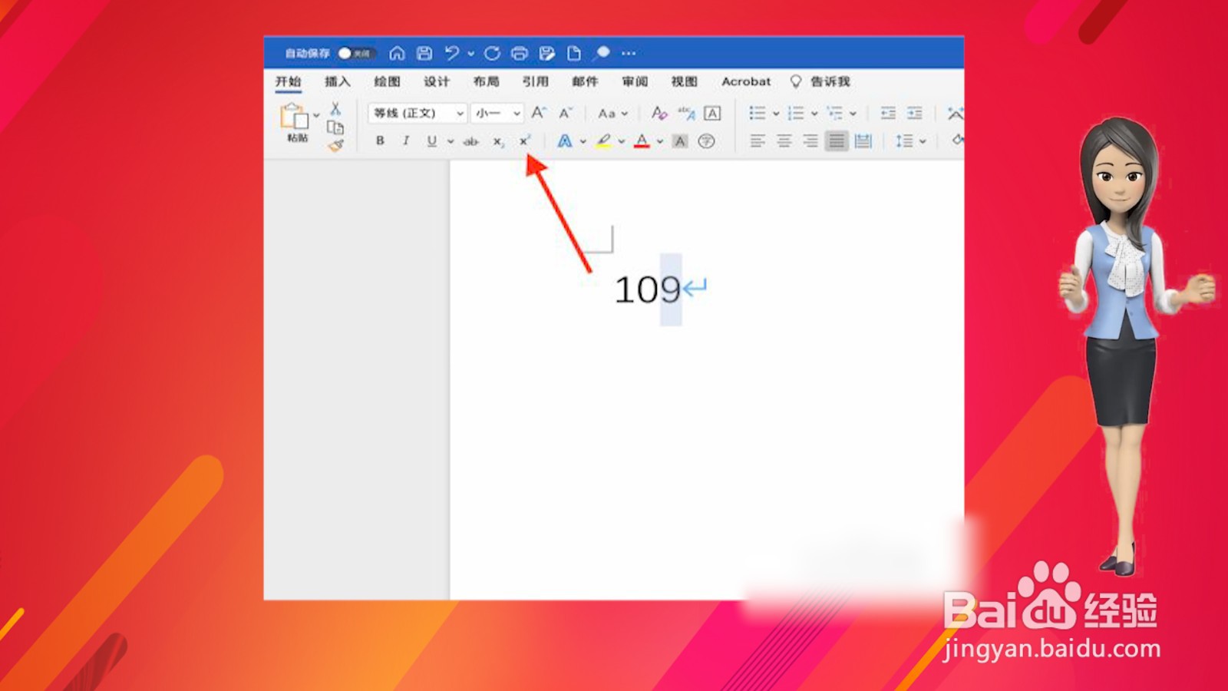Image resolution: width=1228 pixels, height=691 pixels.
Task: Insert a numbered list
Action: pos(796,114)
